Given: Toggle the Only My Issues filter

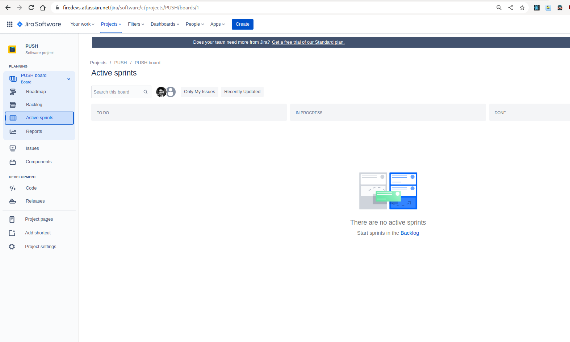Looking at the screenshot, I should tap(200, 92).
